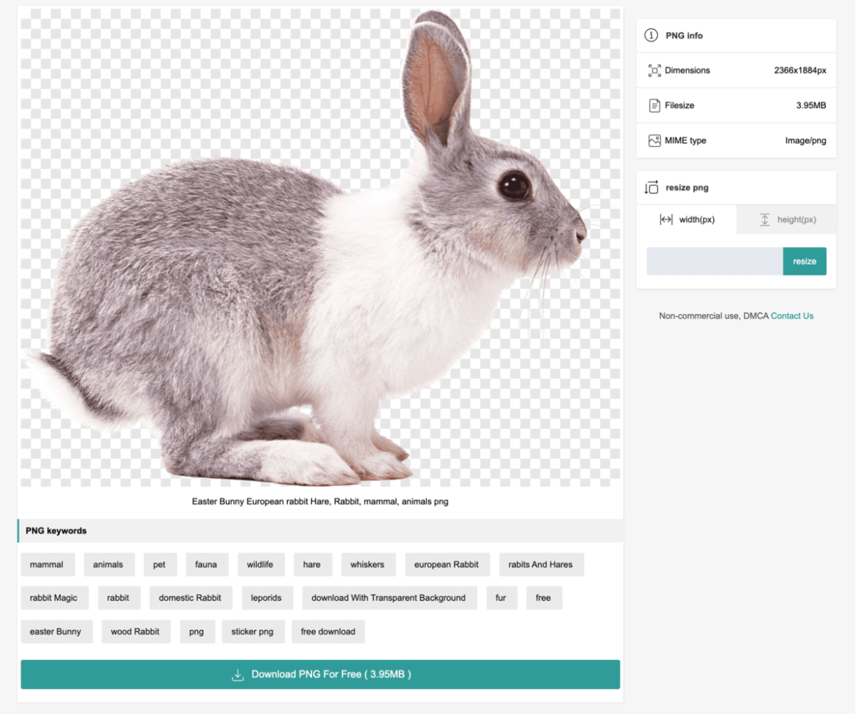Choose the easter Bunny keyword tag
855x714 pixels.
click(x=56, y=631)
